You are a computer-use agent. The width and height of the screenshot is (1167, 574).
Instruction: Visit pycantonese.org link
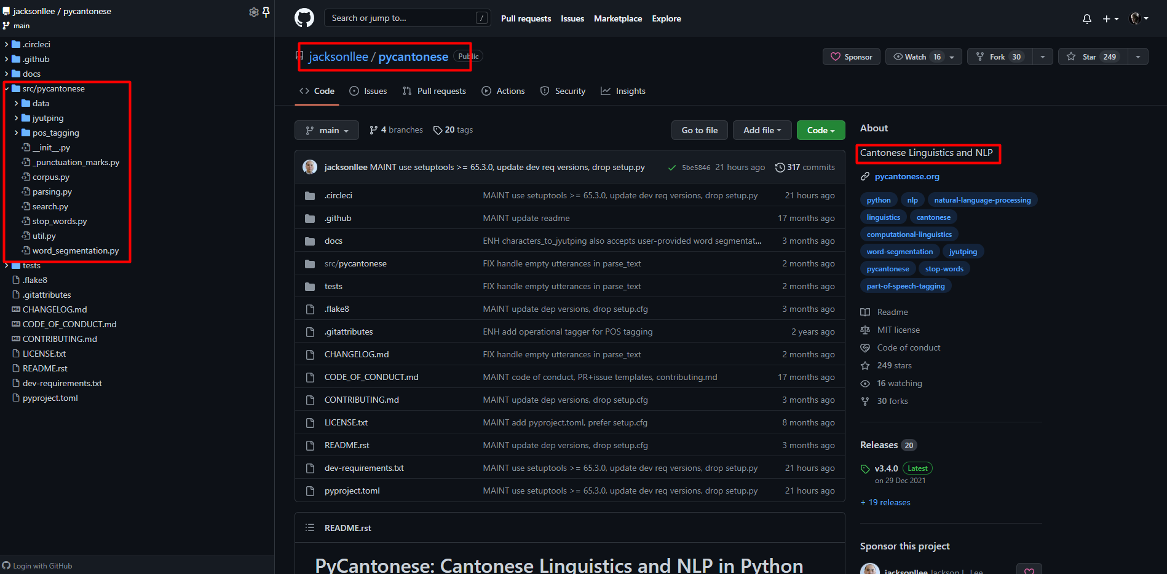[907, 176]
